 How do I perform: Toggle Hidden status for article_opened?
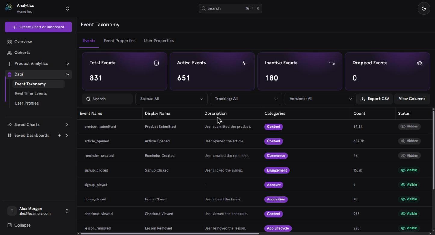click(409, 141)
